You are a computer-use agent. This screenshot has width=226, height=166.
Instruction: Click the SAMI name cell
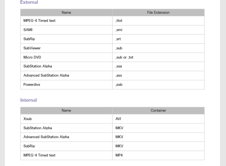click(x=28, y=30)
